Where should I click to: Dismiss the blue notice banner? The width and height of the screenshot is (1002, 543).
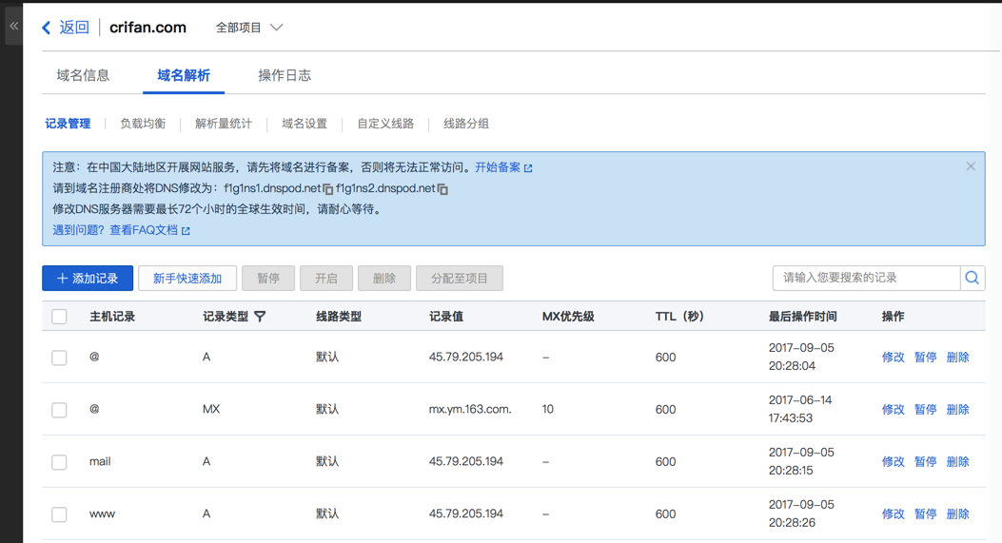point(971,166)
